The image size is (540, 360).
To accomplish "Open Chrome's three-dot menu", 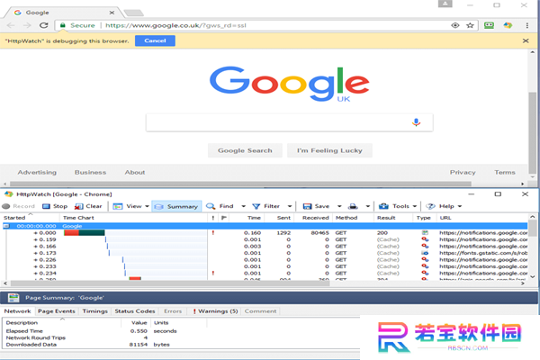I will (526, 25).
